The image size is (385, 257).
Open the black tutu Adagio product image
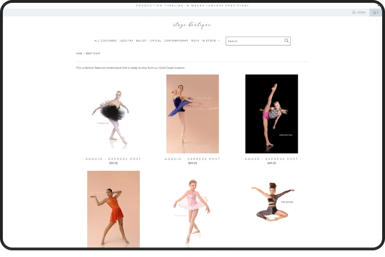113,114
